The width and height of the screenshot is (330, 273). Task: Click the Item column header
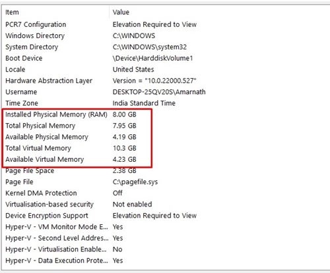(55, 12)
